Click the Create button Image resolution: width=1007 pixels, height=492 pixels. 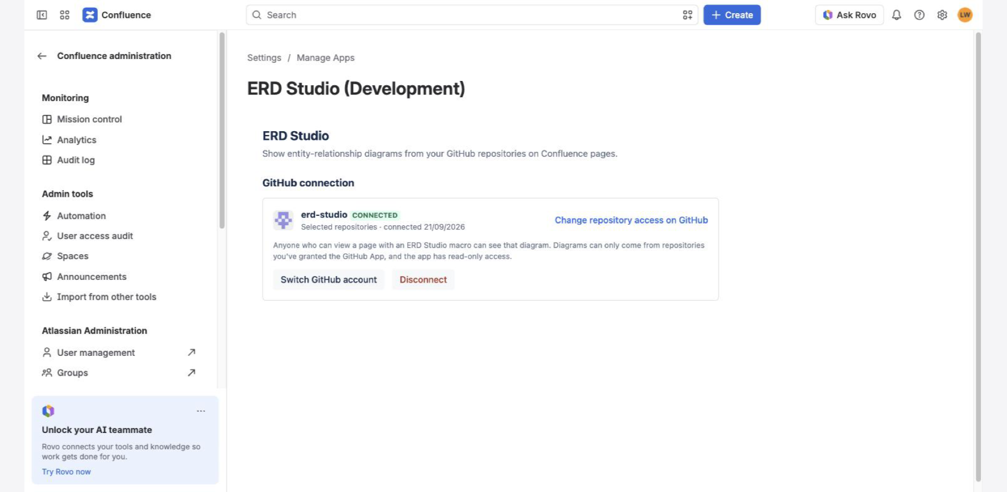click(x=732, y=15)
